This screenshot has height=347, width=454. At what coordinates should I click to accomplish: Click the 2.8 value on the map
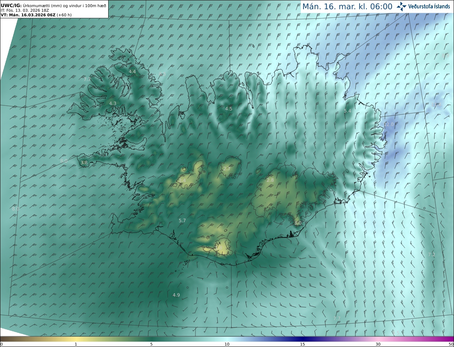pos(270,180)
